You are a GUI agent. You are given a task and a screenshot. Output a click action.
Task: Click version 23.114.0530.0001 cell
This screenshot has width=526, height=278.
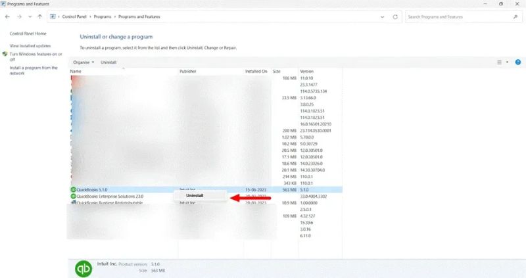tap(316, 131)
